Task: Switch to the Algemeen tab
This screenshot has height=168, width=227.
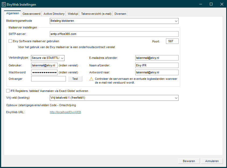Action: point(12,13)
